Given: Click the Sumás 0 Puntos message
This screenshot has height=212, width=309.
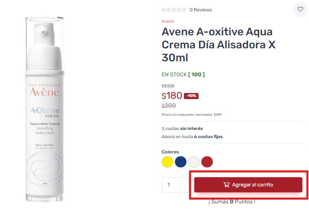Looking at the screenshot, I should 232,202.
